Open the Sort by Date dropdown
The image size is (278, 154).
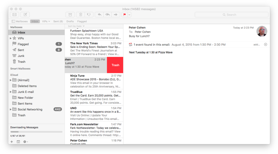(x=76, y=26)
